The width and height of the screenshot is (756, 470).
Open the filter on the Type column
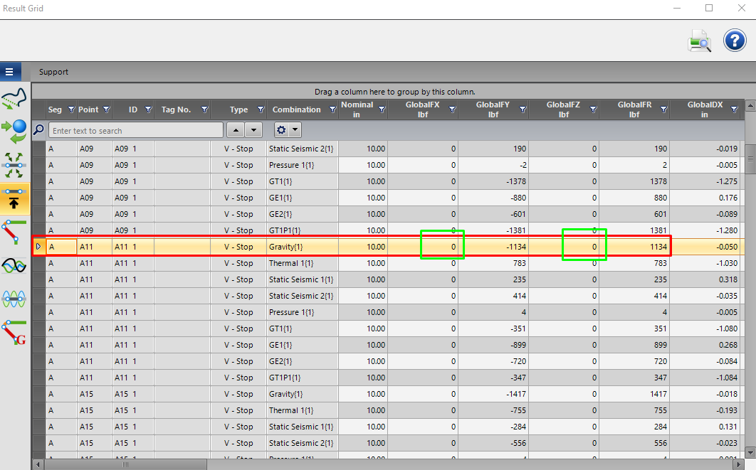[x=261, y=110]
